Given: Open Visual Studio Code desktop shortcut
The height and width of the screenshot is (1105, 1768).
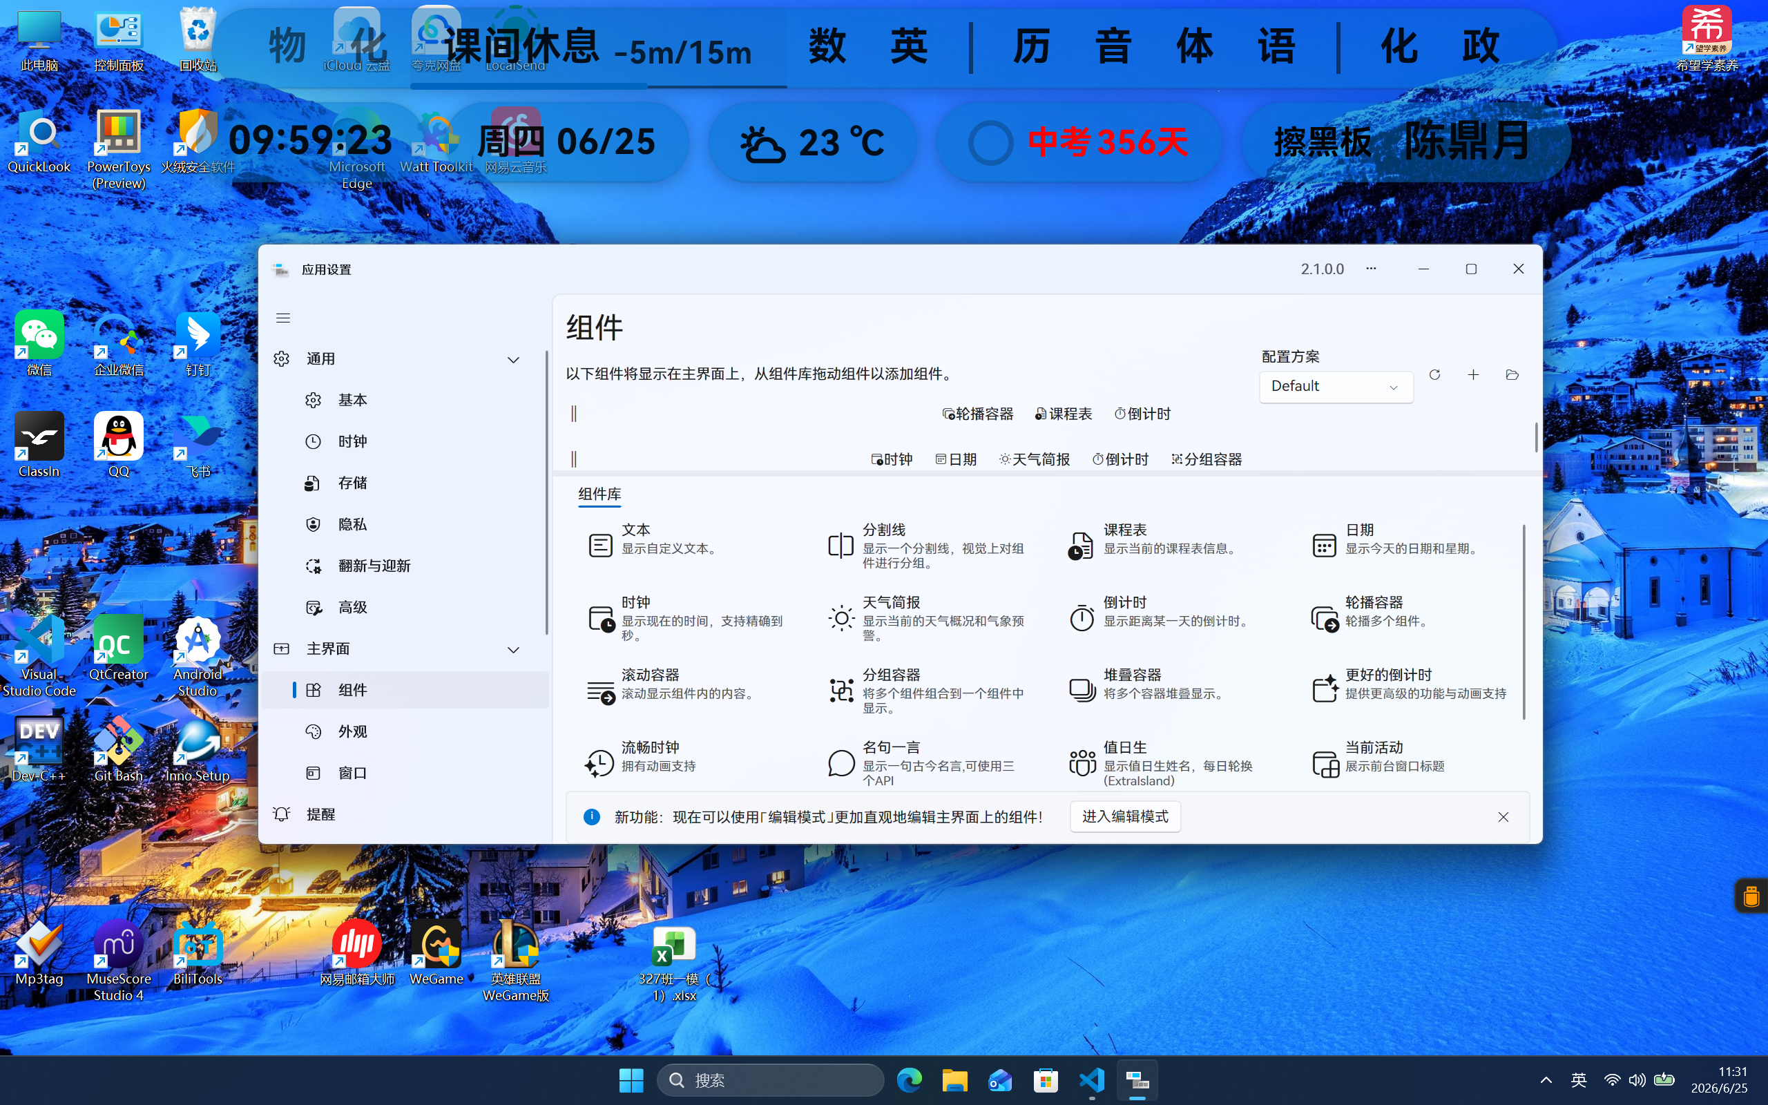Looking at the screenshot, I should pyautogui.click(x=39, y=656).
